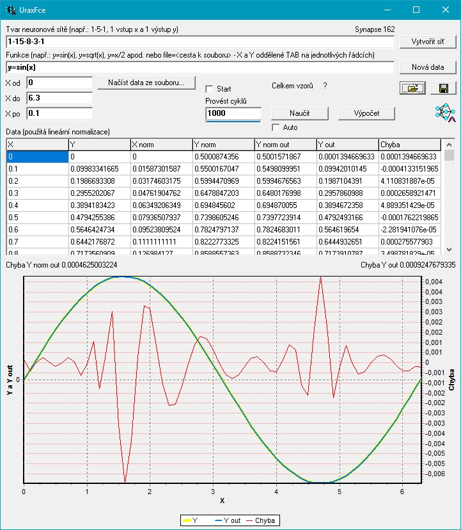Viewport: 461px width, 530px height.
Task: Click the Y norm out column header
Action: point(286,145)
